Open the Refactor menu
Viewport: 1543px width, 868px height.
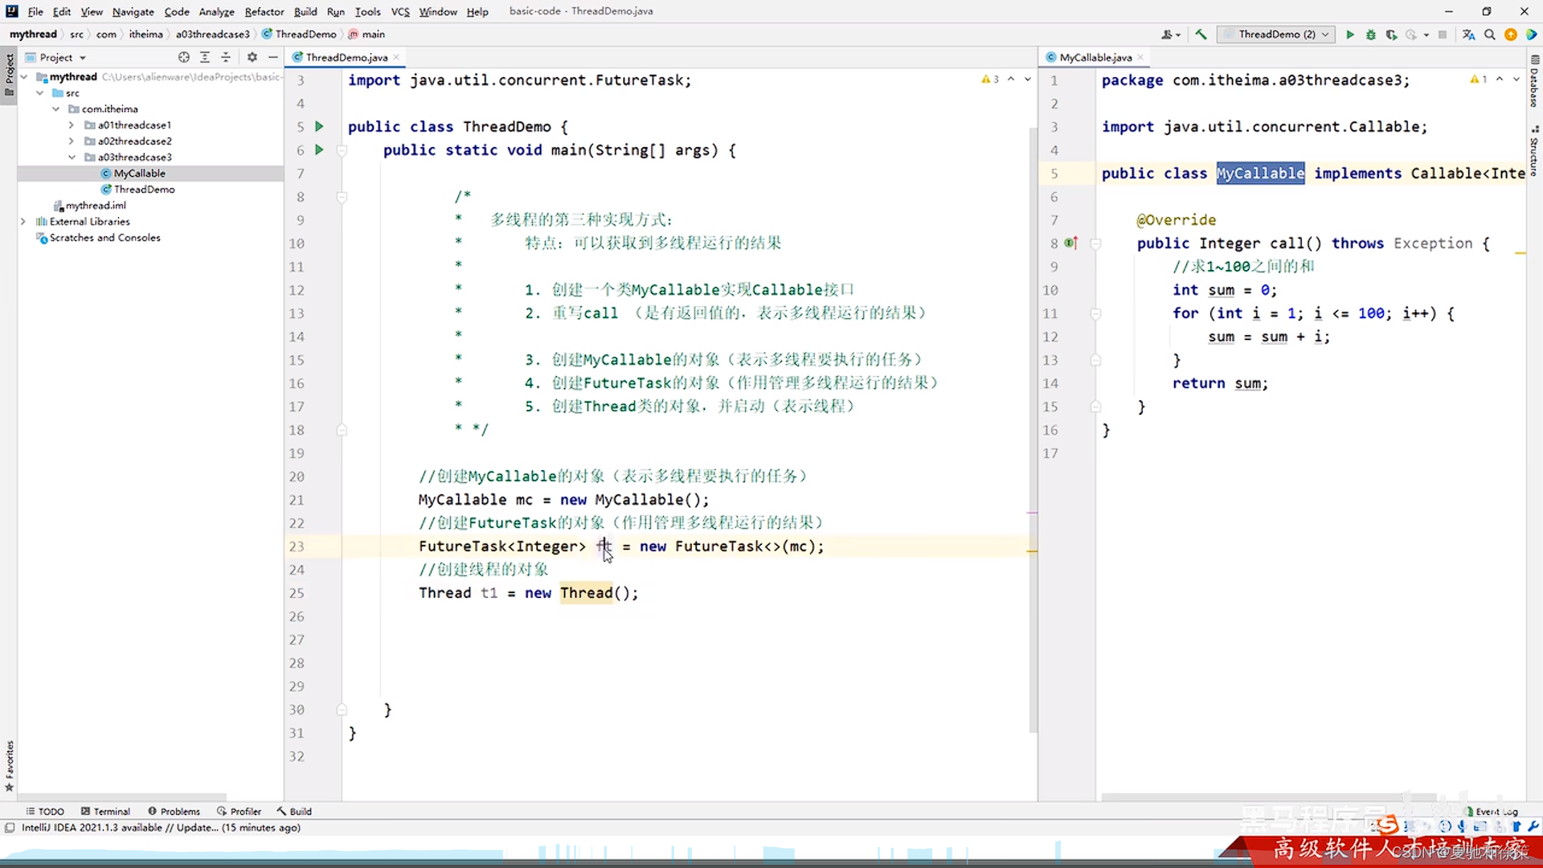click(264, 11)
